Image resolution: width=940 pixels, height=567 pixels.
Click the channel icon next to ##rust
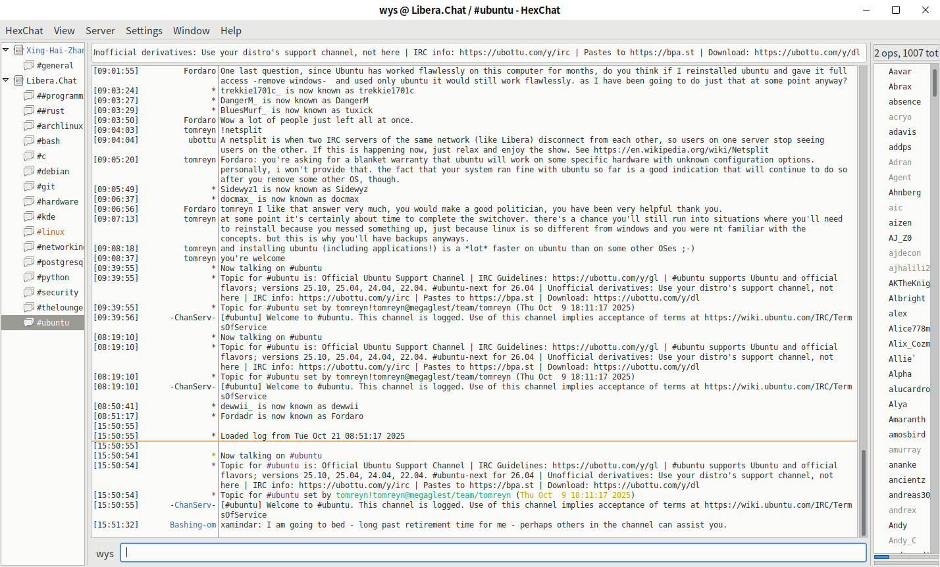coord(29,111)
